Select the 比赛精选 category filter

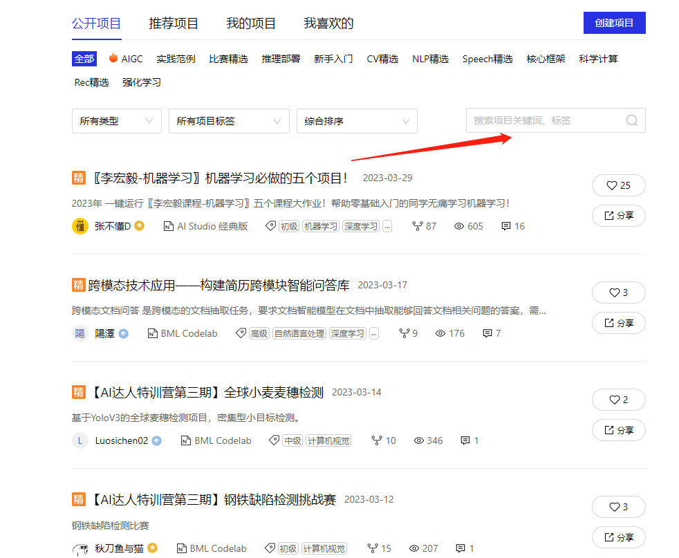228,59
